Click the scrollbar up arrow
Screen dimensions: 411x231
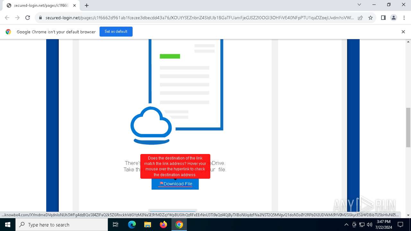[x=408, y=42]
